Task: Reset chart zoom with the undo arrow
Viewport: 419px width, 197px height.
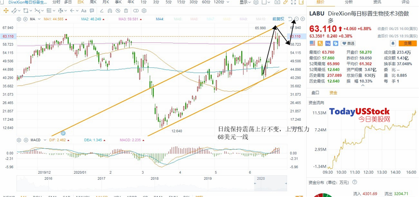Action: pyautogui.click(x=291, y=19)
